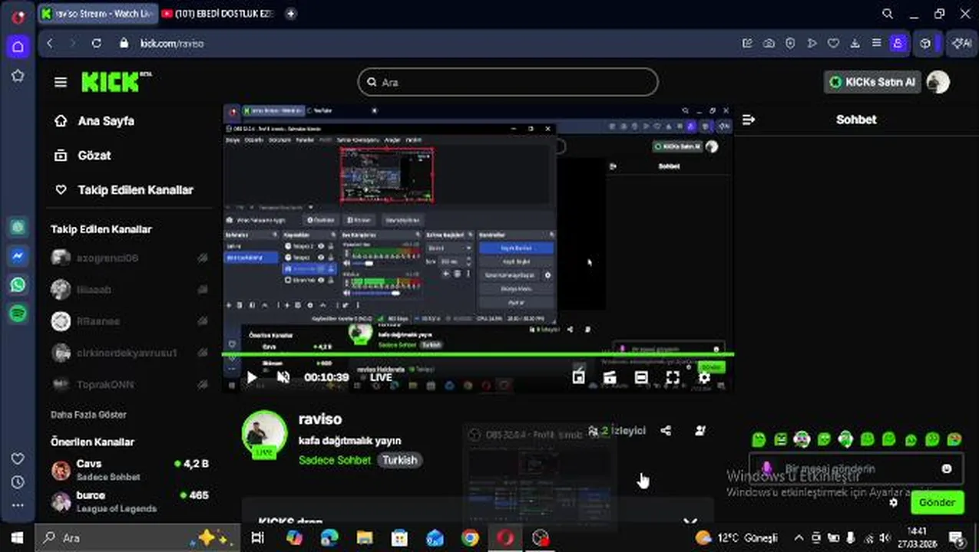979x552 pixels.
Task: Search tabs with title bar magnifier
Action: [888, 14]
